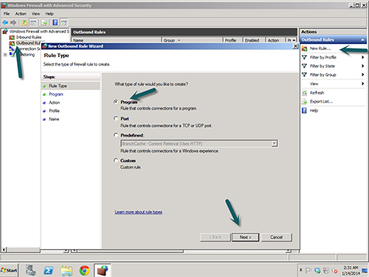Click Windows Firewall taskbar icon

pos(103,270)
